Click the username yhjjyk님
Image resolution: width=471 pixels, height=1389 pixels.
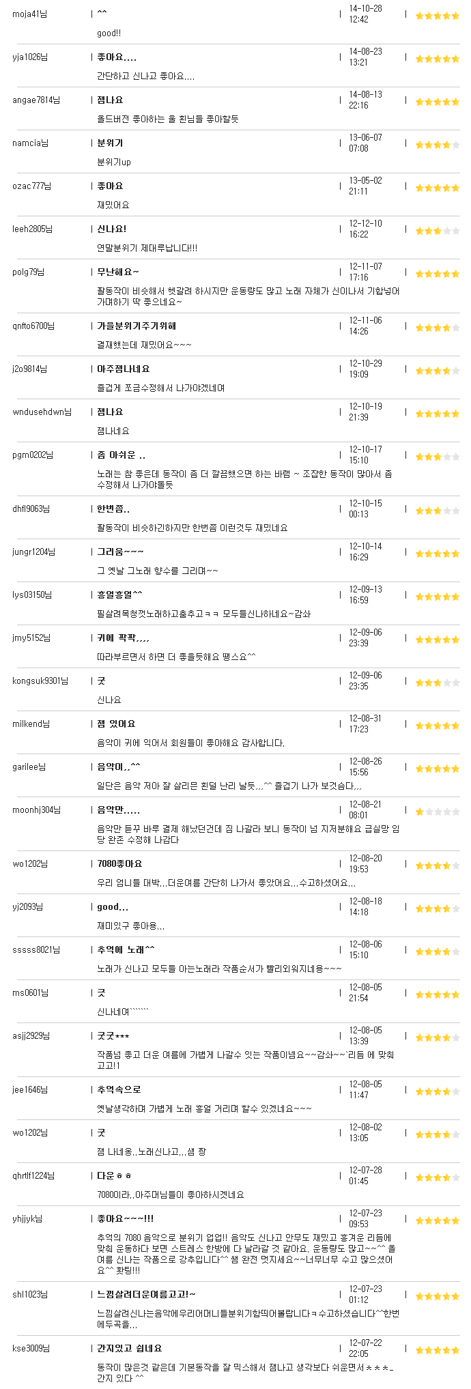(27, 1218)
